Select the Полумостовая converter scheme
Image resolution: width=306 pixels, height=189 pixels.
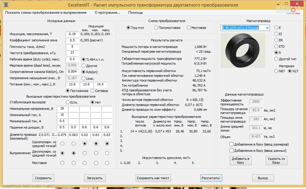click(156, 28)
